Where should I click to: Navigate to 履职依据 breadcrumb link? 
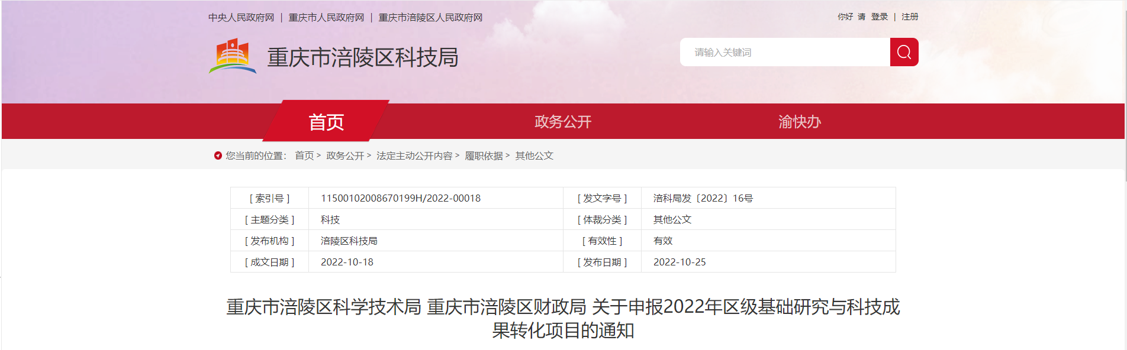coord(484,155)
